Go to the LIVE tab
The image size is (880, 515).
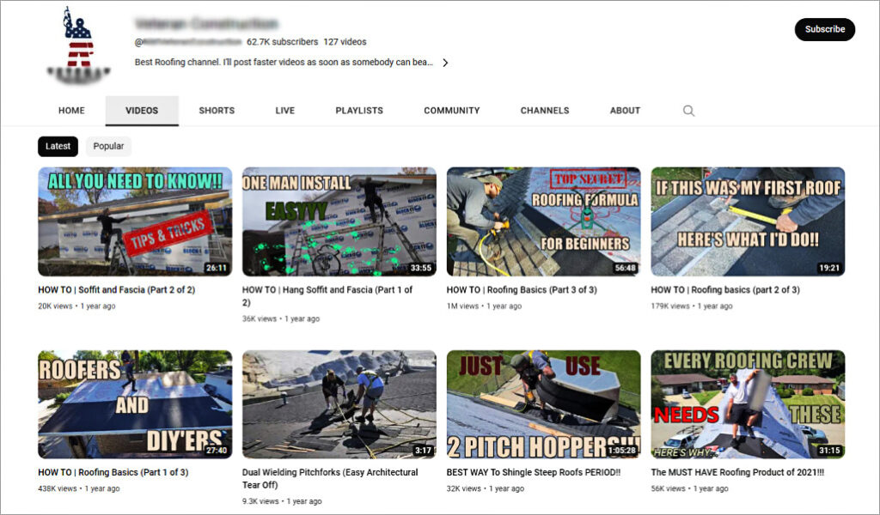[x=284, y=110]
